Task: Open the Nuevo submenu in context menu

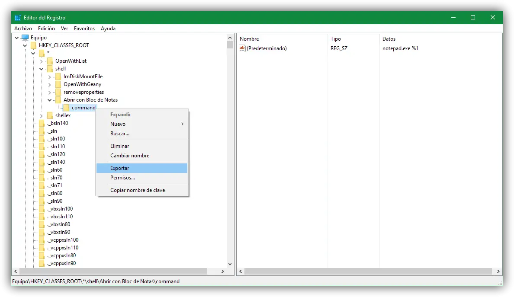Action: pos(142,124)
